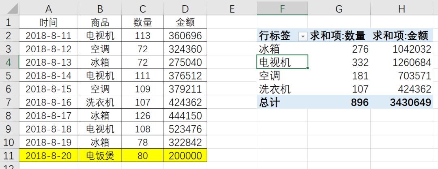Viewport: 438px width, 169px height.
Task: Select pivot total quantity 896
Action: (339, 102)
